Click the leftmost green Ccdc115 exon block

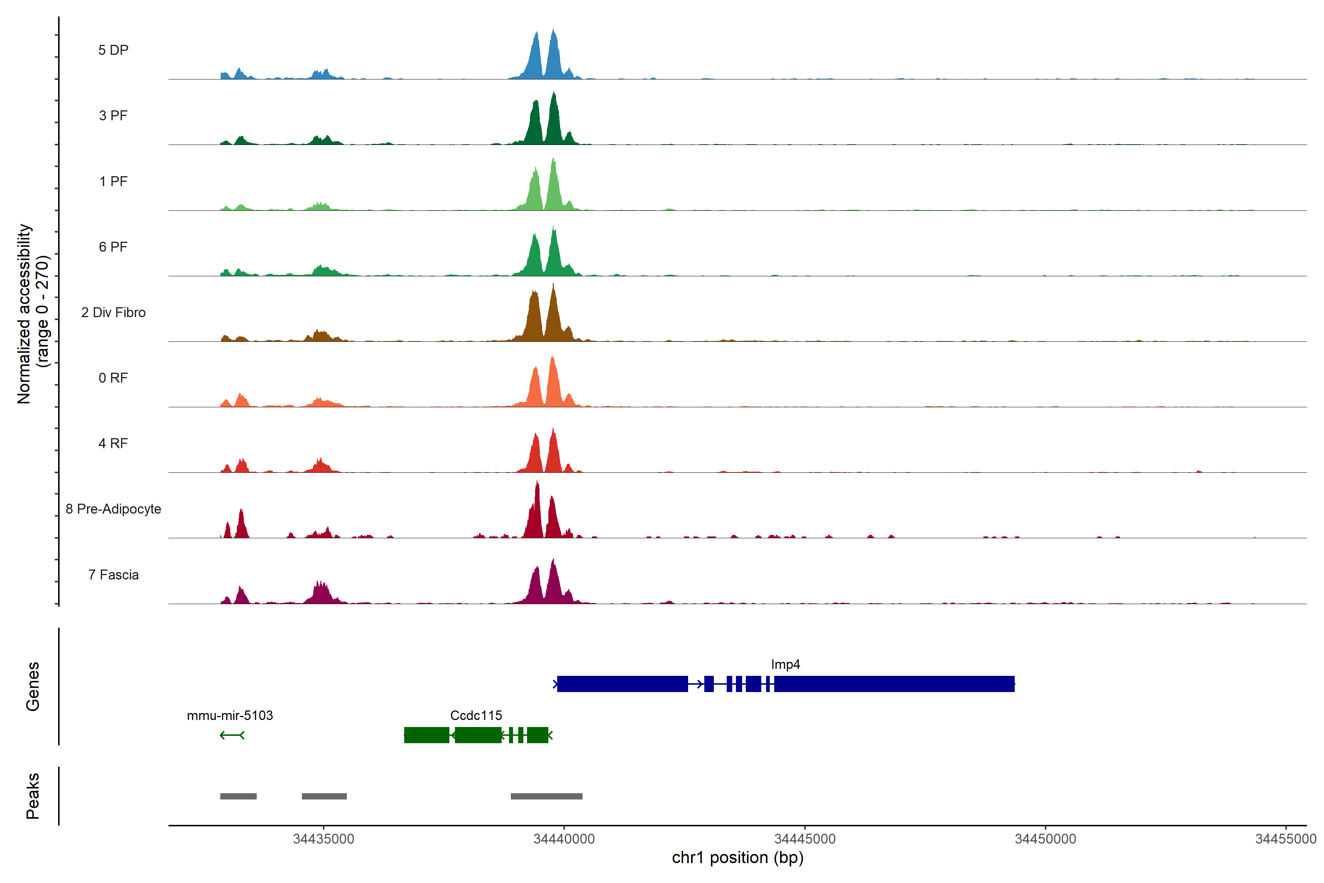426,735
